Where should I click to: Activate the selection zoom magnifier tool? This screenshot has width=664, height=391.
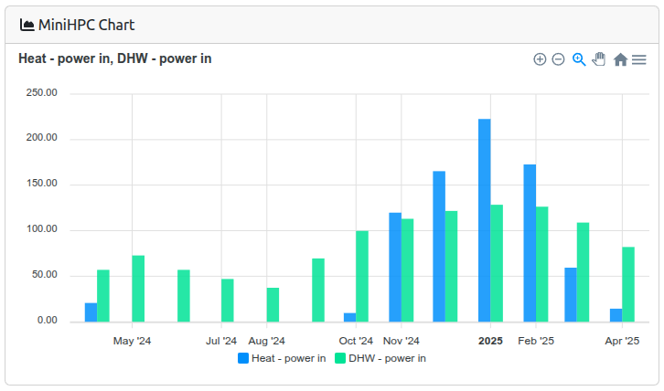579,59
